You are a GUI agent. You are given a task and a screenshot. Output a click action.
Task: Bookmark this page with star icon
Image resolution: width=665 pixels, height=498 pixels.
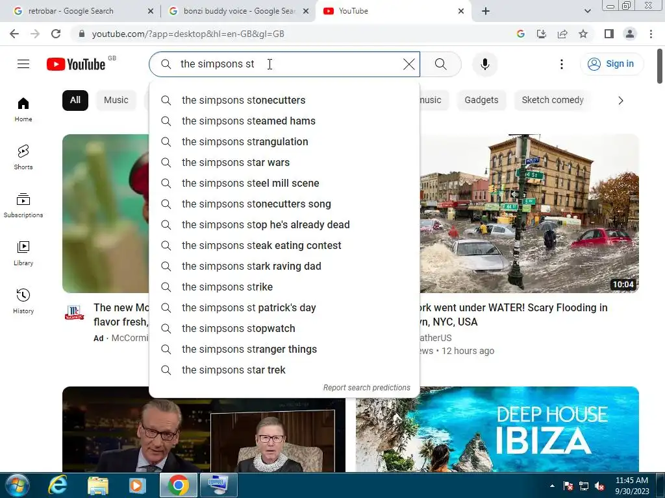[583, 34]
